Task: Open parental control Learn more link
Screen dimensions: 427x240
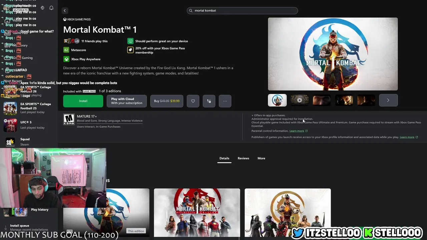Action: [298, 131]
